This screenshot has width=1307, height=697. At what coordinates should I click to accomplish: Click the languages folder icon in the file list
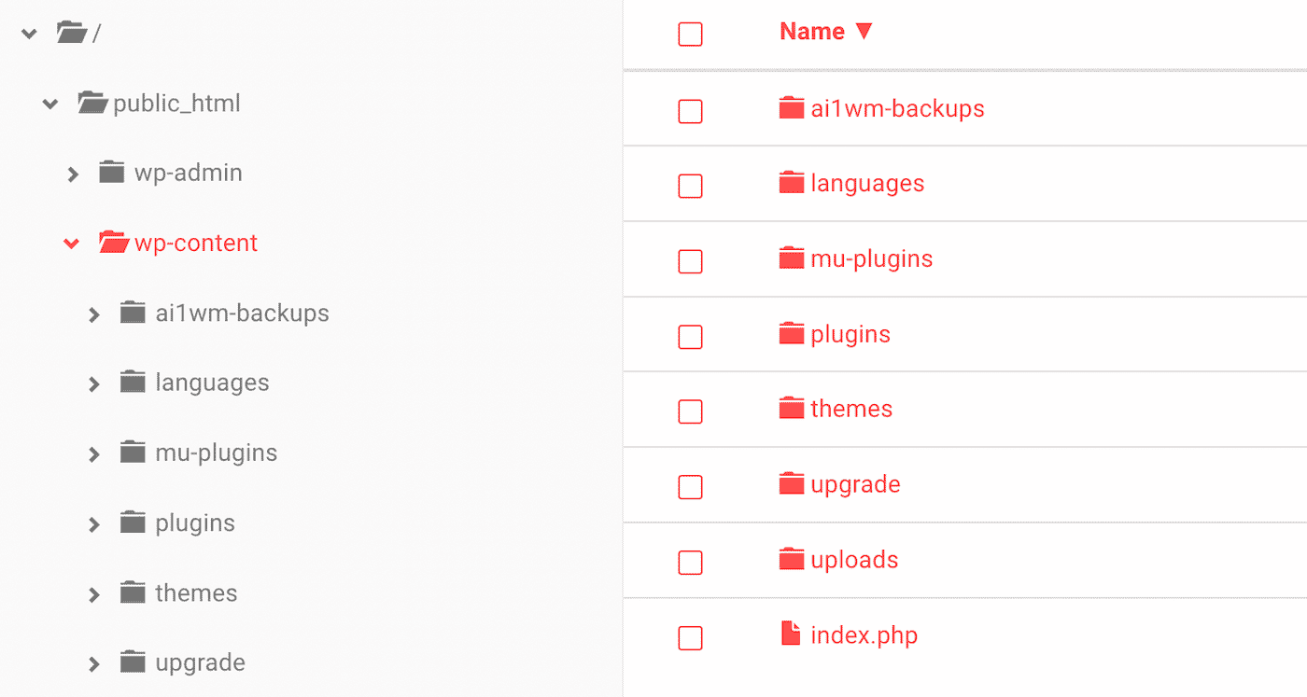point(790,183)
